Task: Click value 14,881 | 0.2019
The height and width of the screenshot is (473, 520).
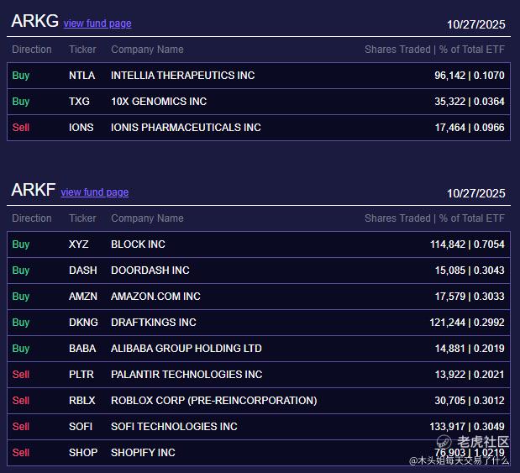Action: pyautogui.click(x=470, y=349)
